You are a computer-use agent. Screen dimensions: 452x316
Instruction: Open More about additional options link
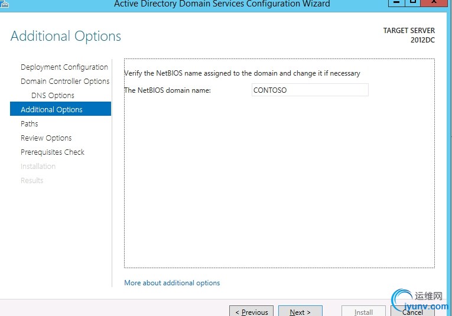(172, 283)
